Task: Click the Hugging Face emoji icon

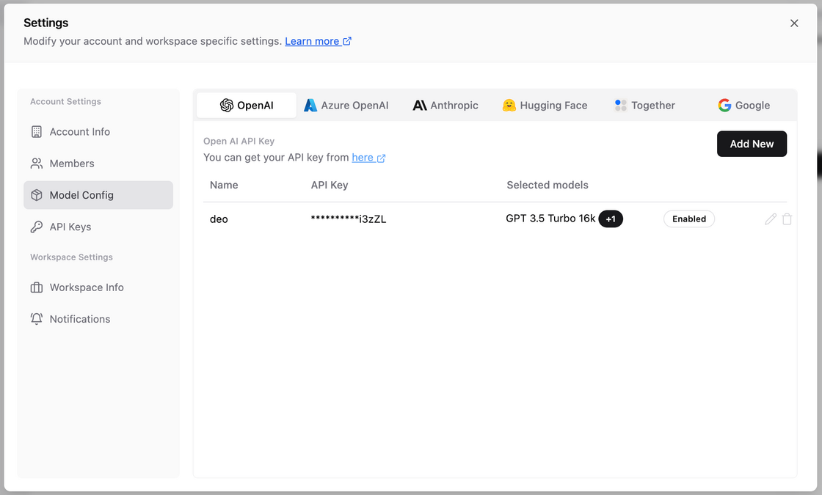Action: (509, 106)
